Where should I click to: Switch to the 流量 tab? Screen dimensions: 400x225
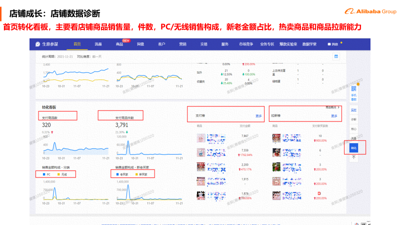(98, 44)
